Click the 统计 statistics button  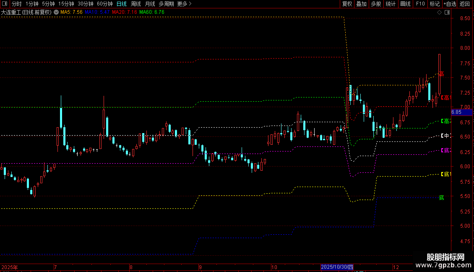(x=390, y=4)
